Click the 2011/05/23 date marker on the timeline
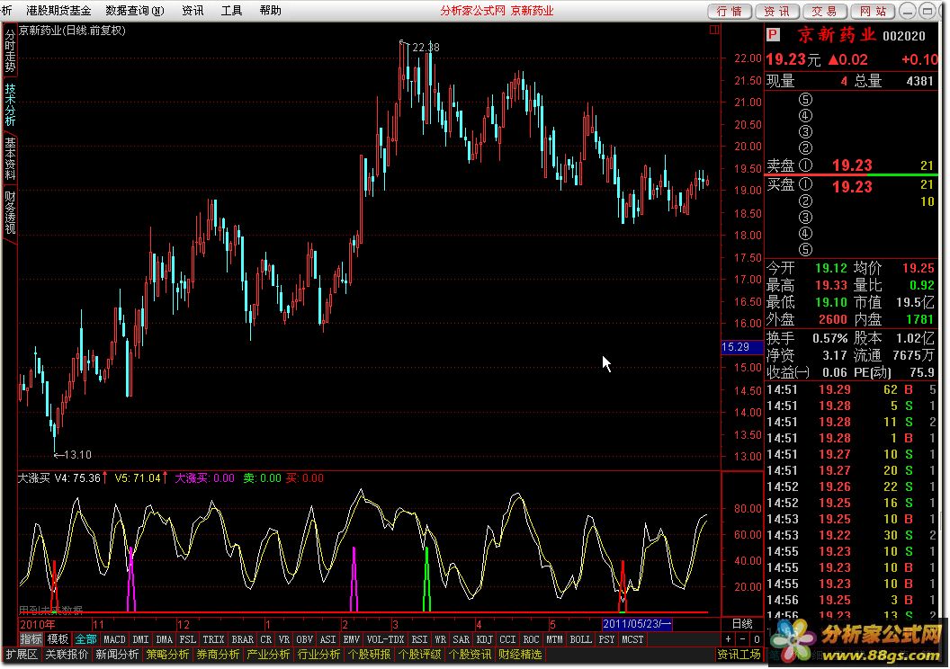The height and width of the screenshot is (669, 950). click(x=637, y=624)
